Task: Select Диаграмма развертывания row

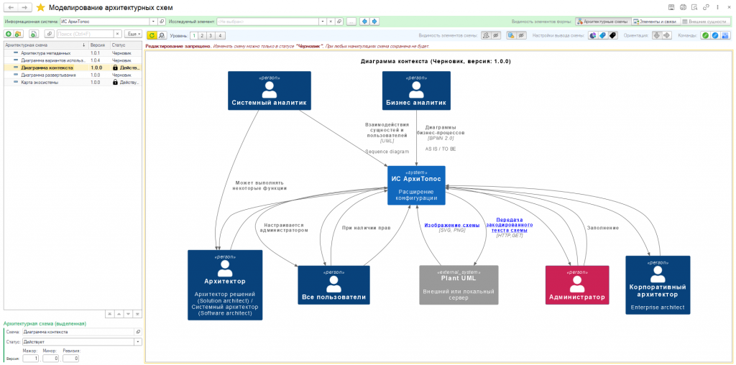Action: pos(73,75)
